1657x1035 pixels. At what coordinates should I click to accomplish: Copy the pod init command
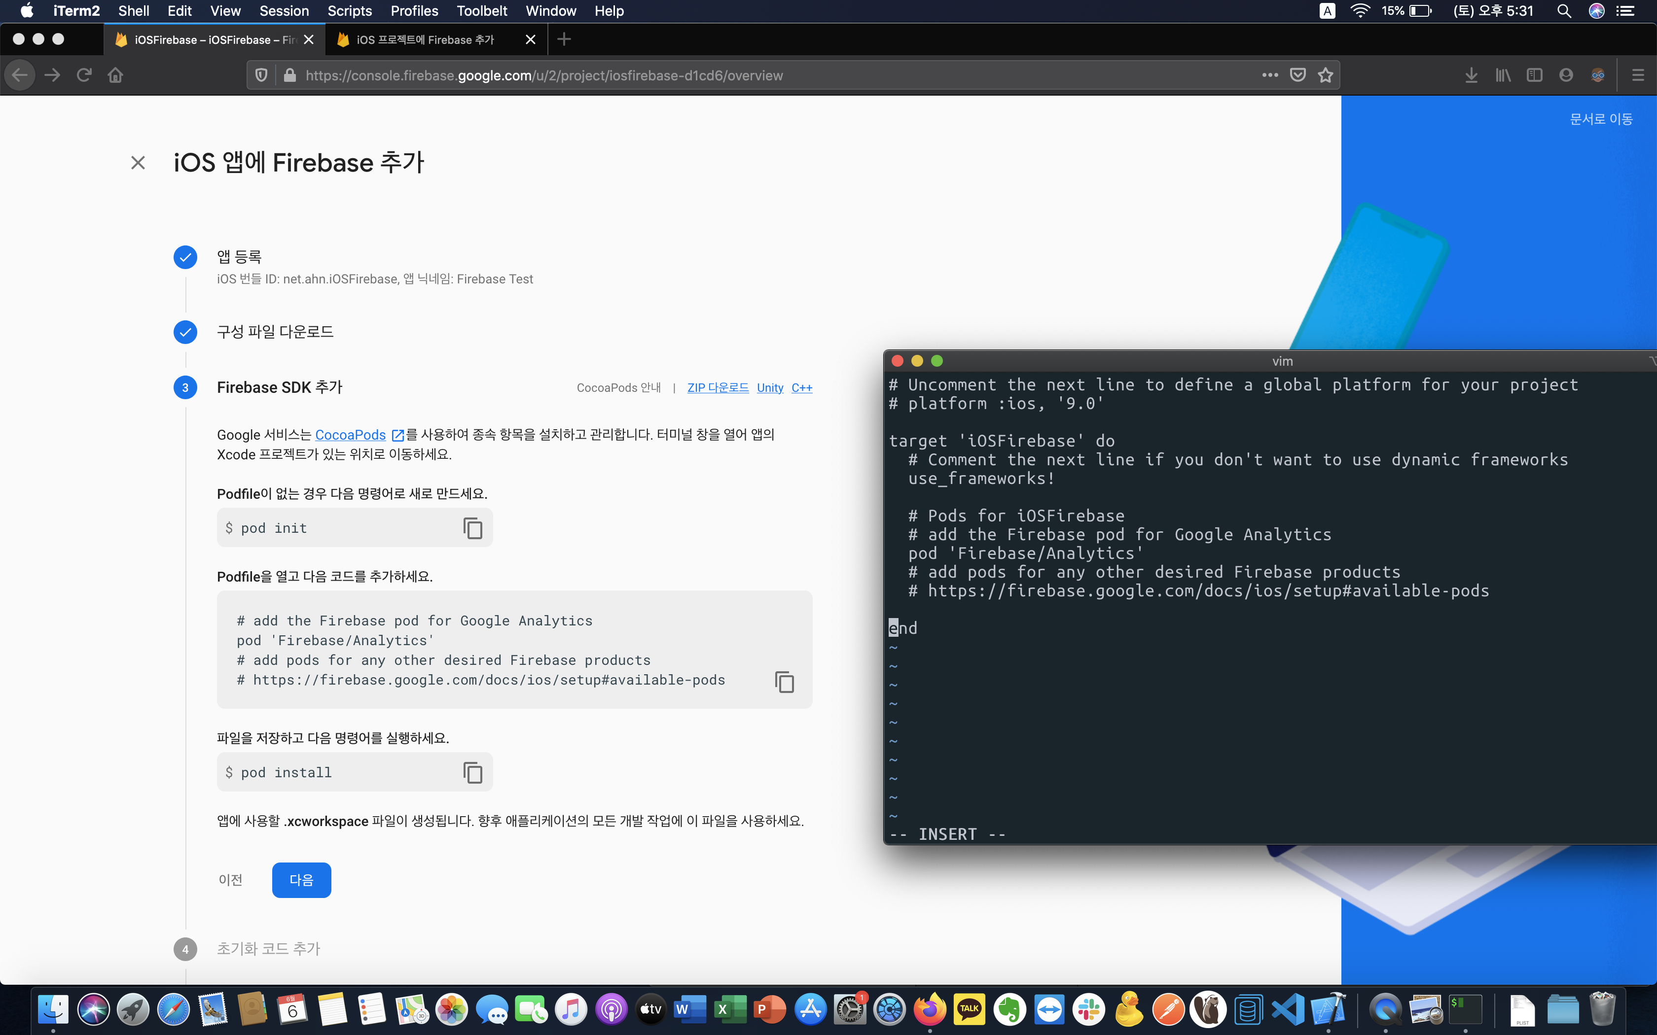[472, 528]
